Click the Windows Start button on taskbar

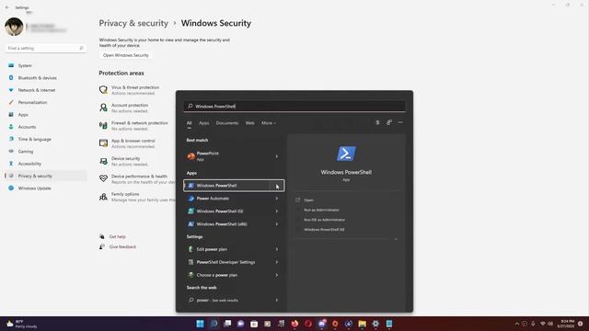point(201,324)
